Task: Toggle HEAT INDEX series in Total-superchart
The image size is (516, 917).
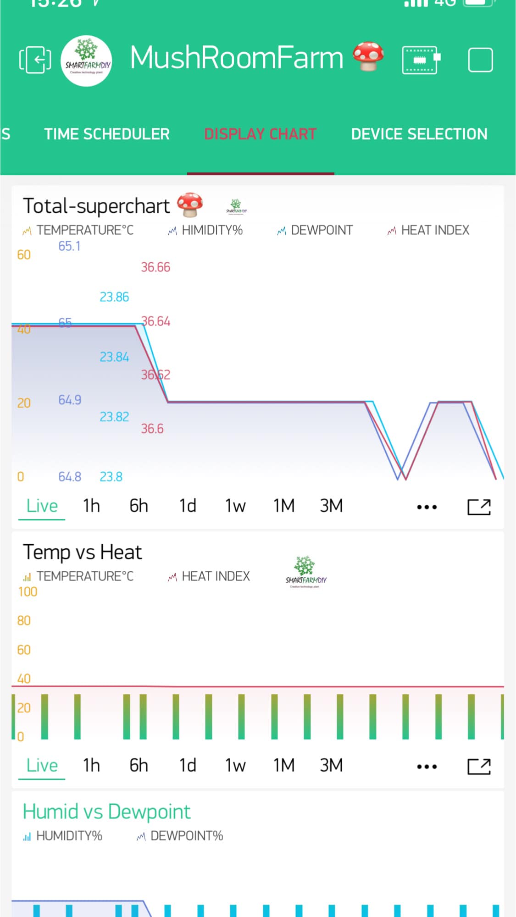Action: click(x=428, y=230)
